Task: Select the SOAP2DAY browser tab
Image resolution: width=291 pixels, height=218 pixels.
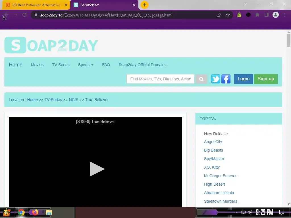Action: tap(104, 5)
